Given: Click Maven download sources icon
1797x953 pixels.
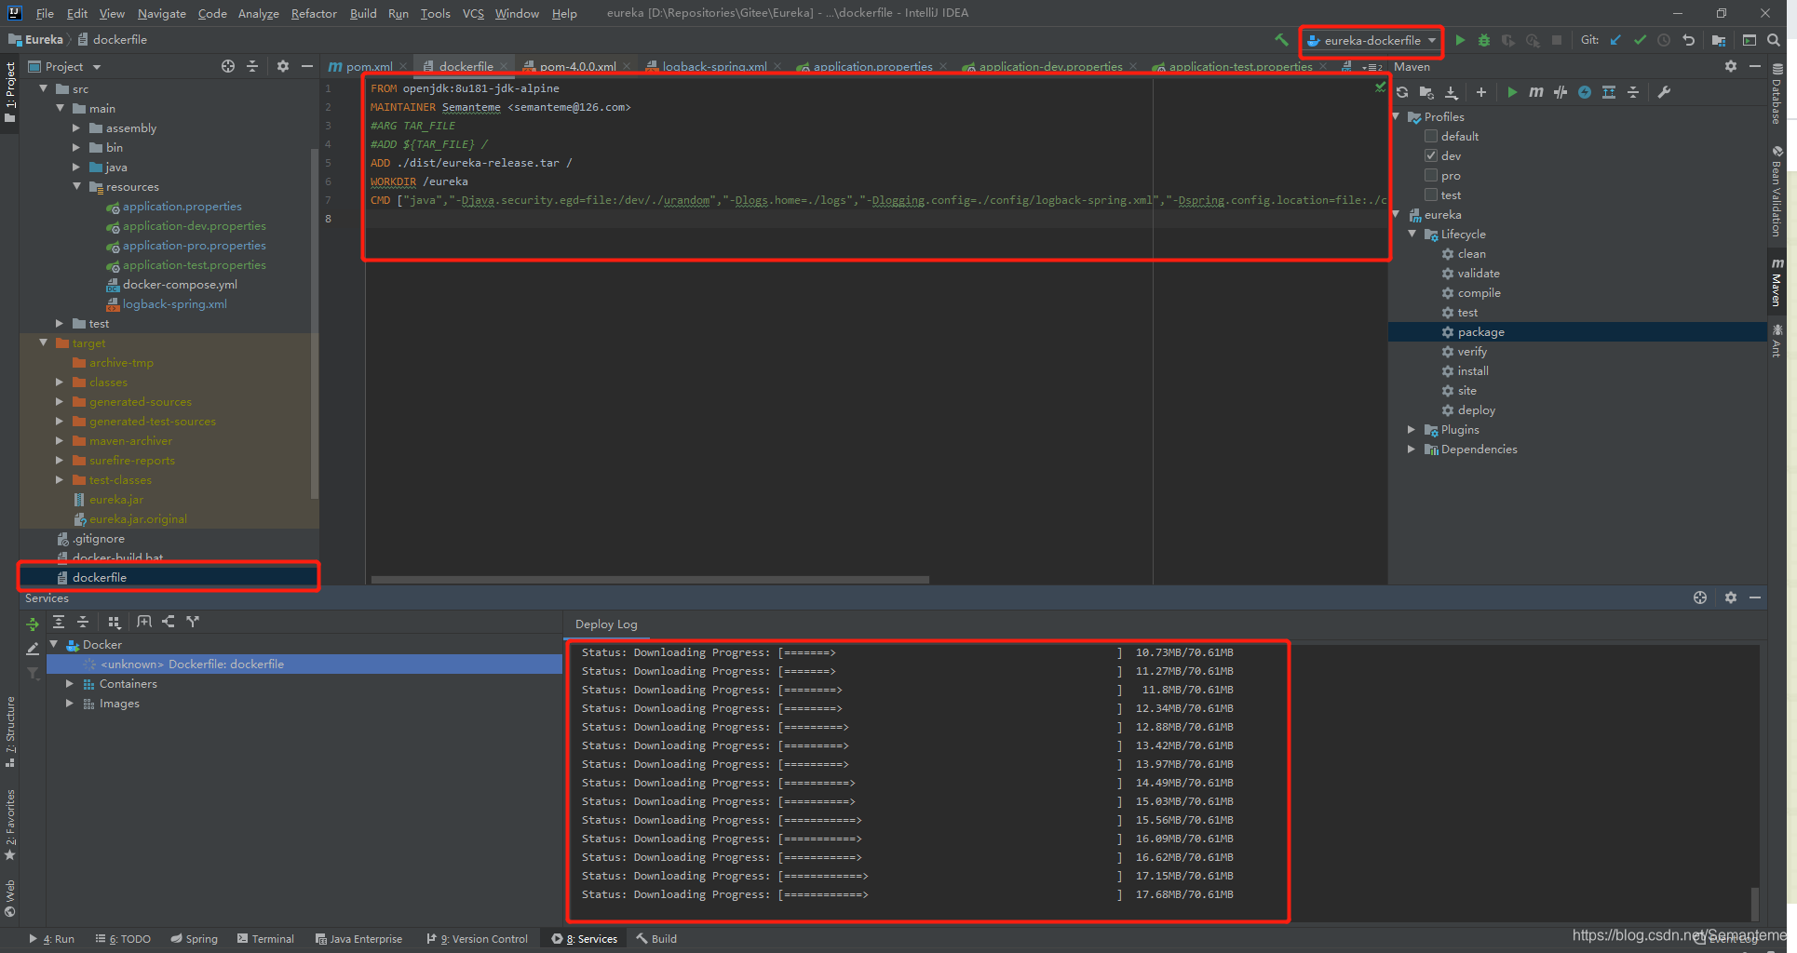Looking at the screenshot, I should pos(1451,92).
